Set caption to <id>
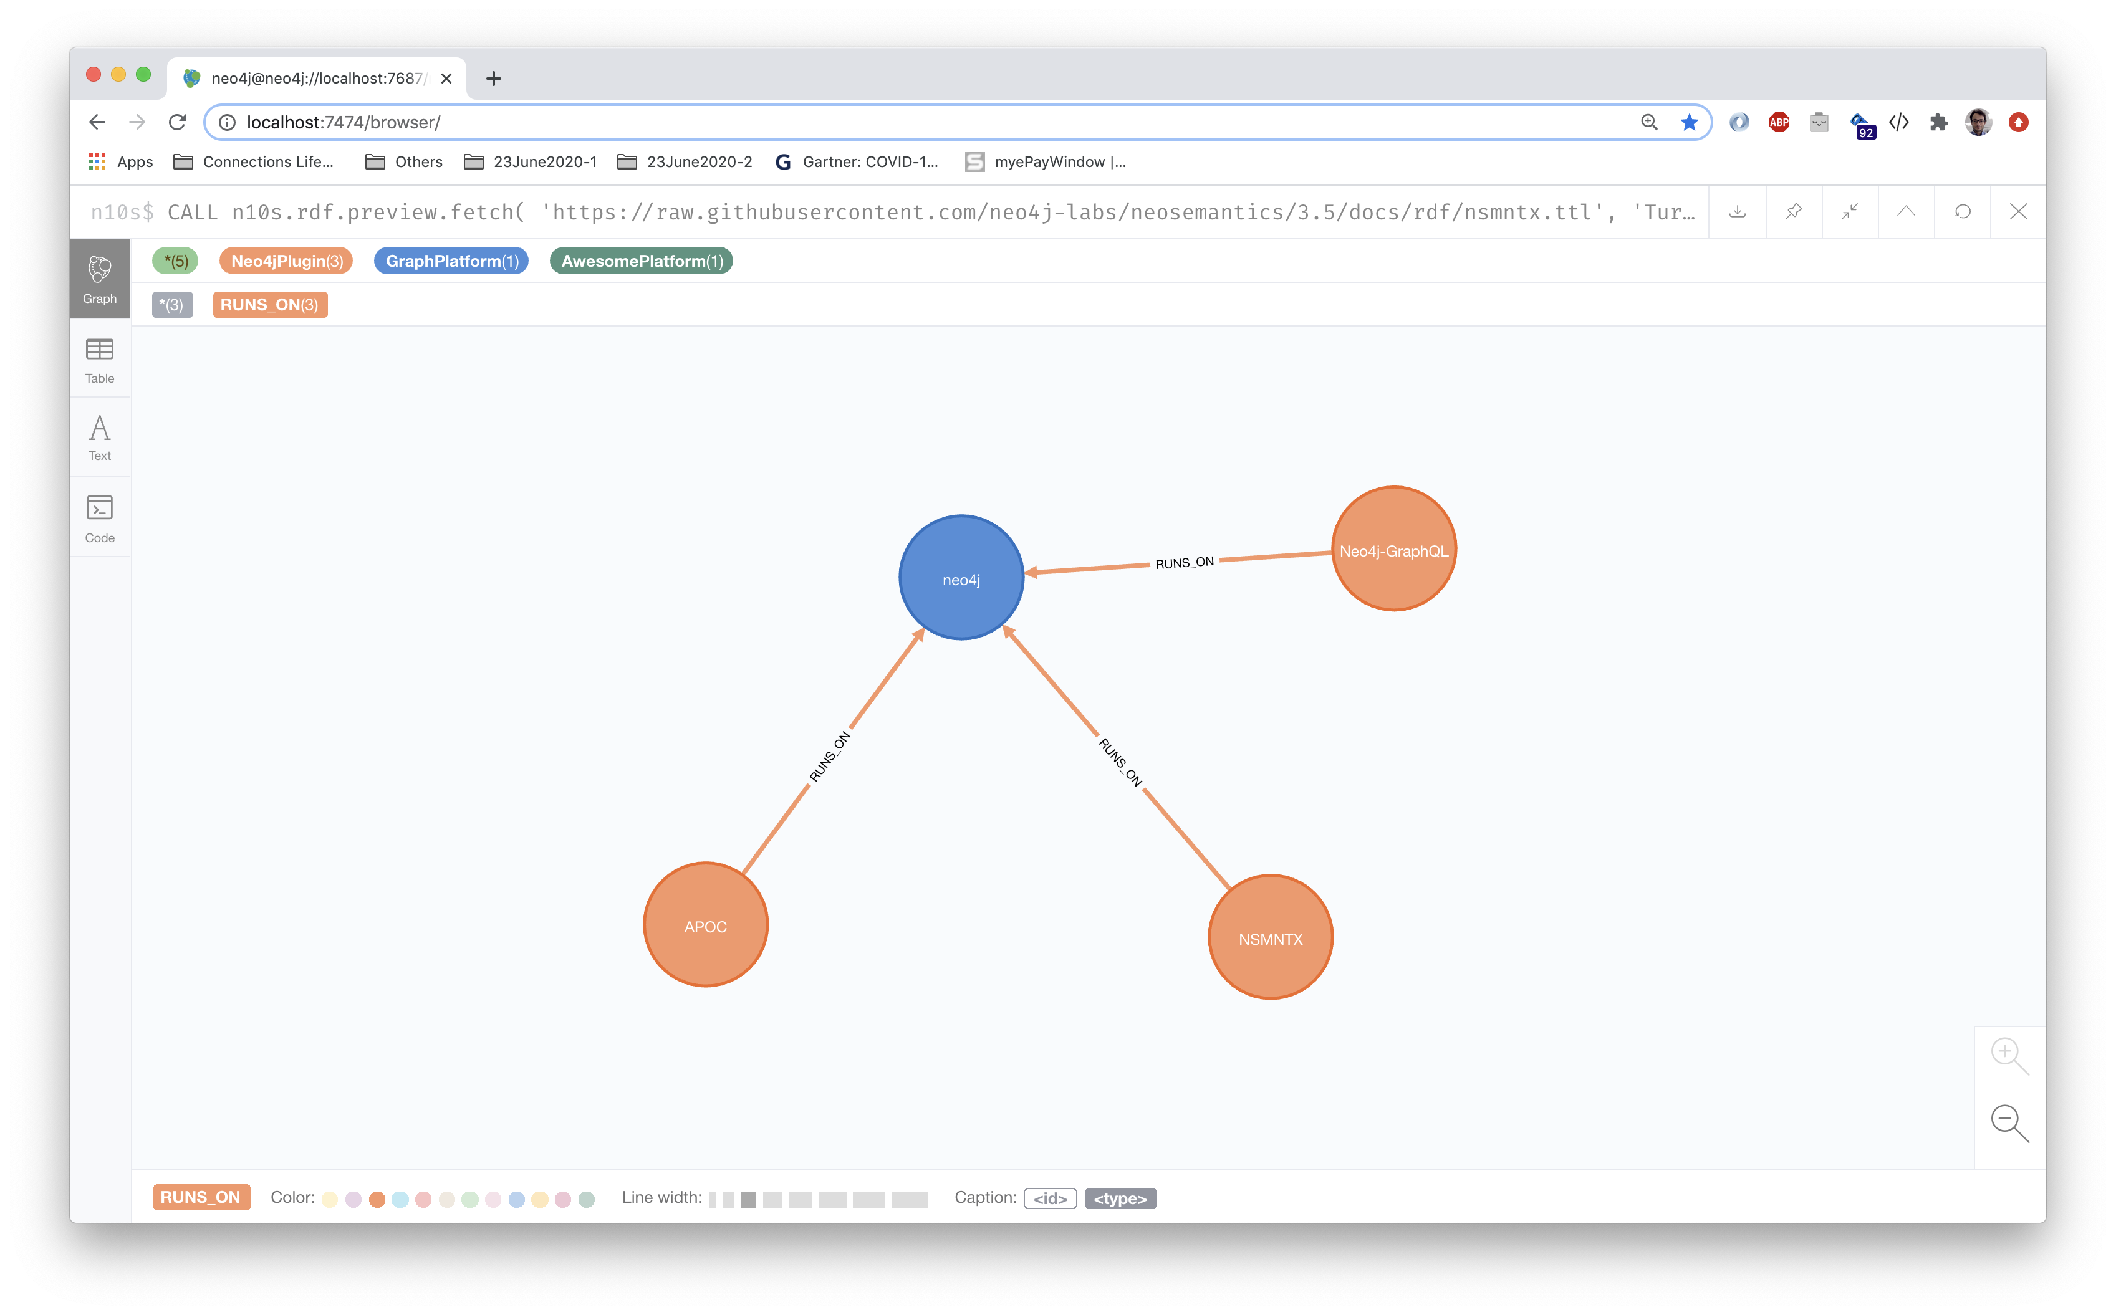2116x1315 pixels. [1050, 1198]
